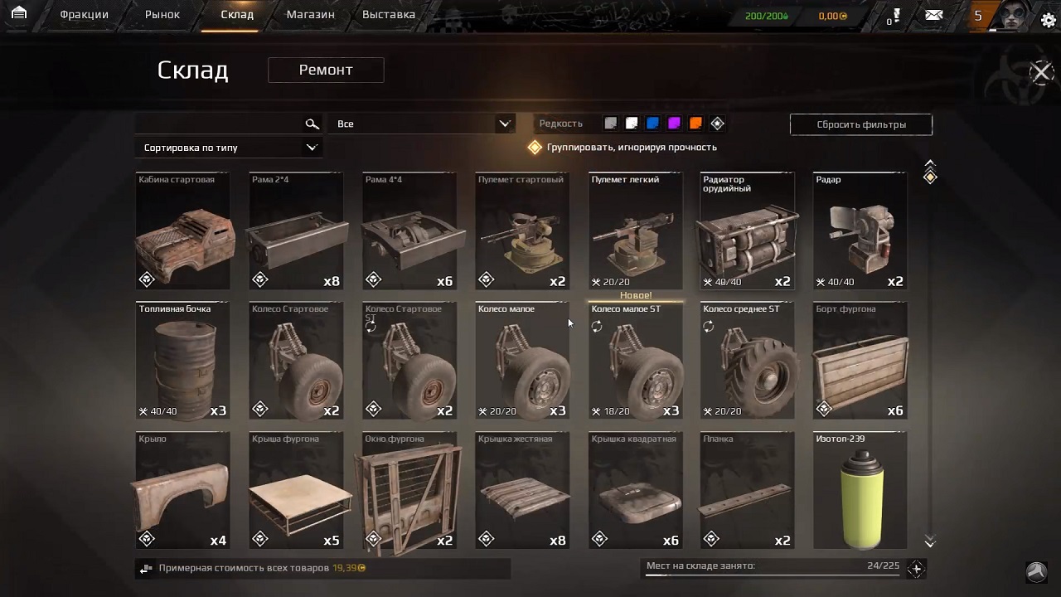The image size is (1061, 597).
Task: Click the player avatar portrait
Action: coord(1011,16)
